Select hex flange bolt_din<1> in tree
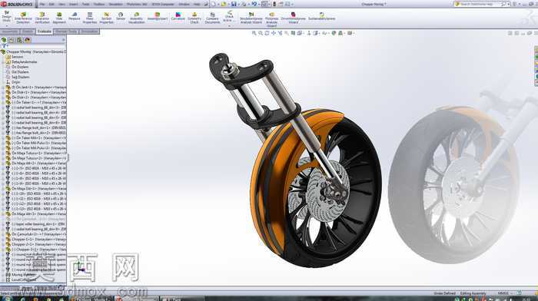 tap(38, 128)
